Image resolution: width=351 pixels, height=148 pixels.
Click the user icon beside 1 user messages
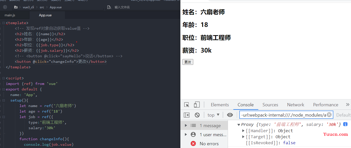click(x=193, y=134)
